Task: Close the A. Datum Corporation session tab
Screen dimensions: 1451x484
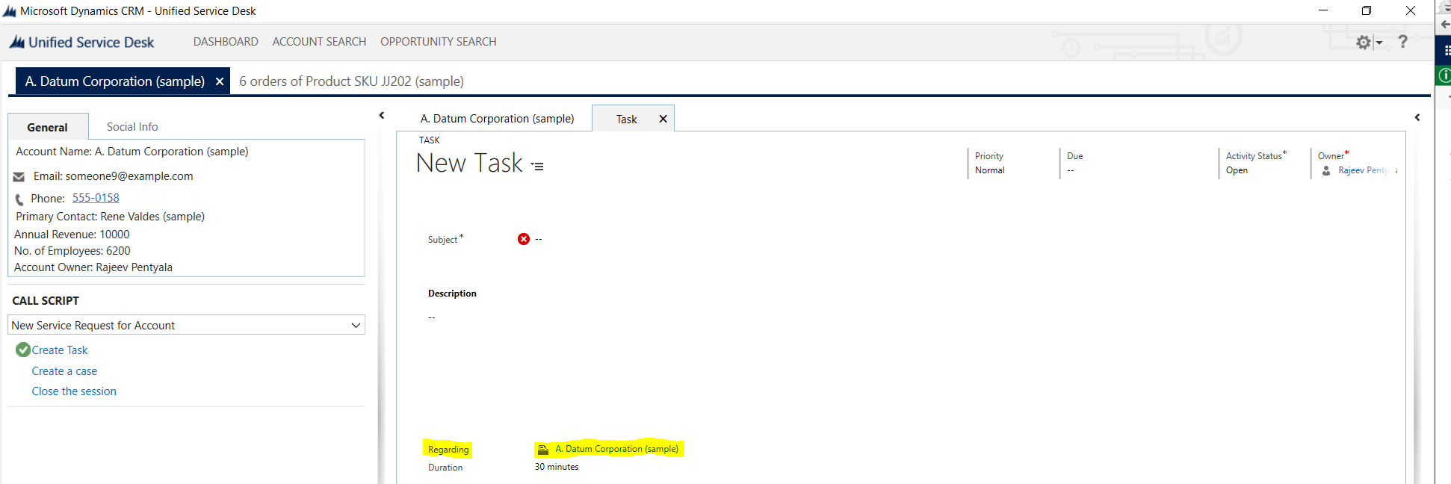Action: 220,81
